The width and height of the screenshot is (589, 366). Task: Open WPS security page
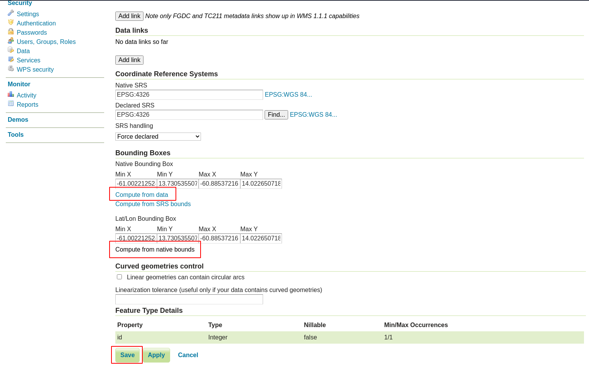35,69
